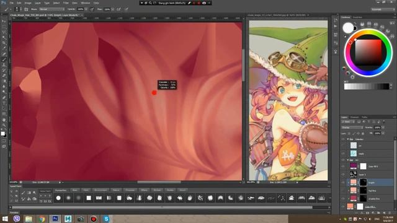Select the Eraser tool

[x=4, y=76]
